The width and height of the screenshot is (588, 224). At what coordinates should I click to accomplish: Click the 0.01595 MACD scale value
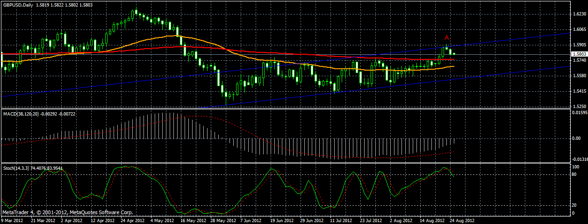coord(580,113)
